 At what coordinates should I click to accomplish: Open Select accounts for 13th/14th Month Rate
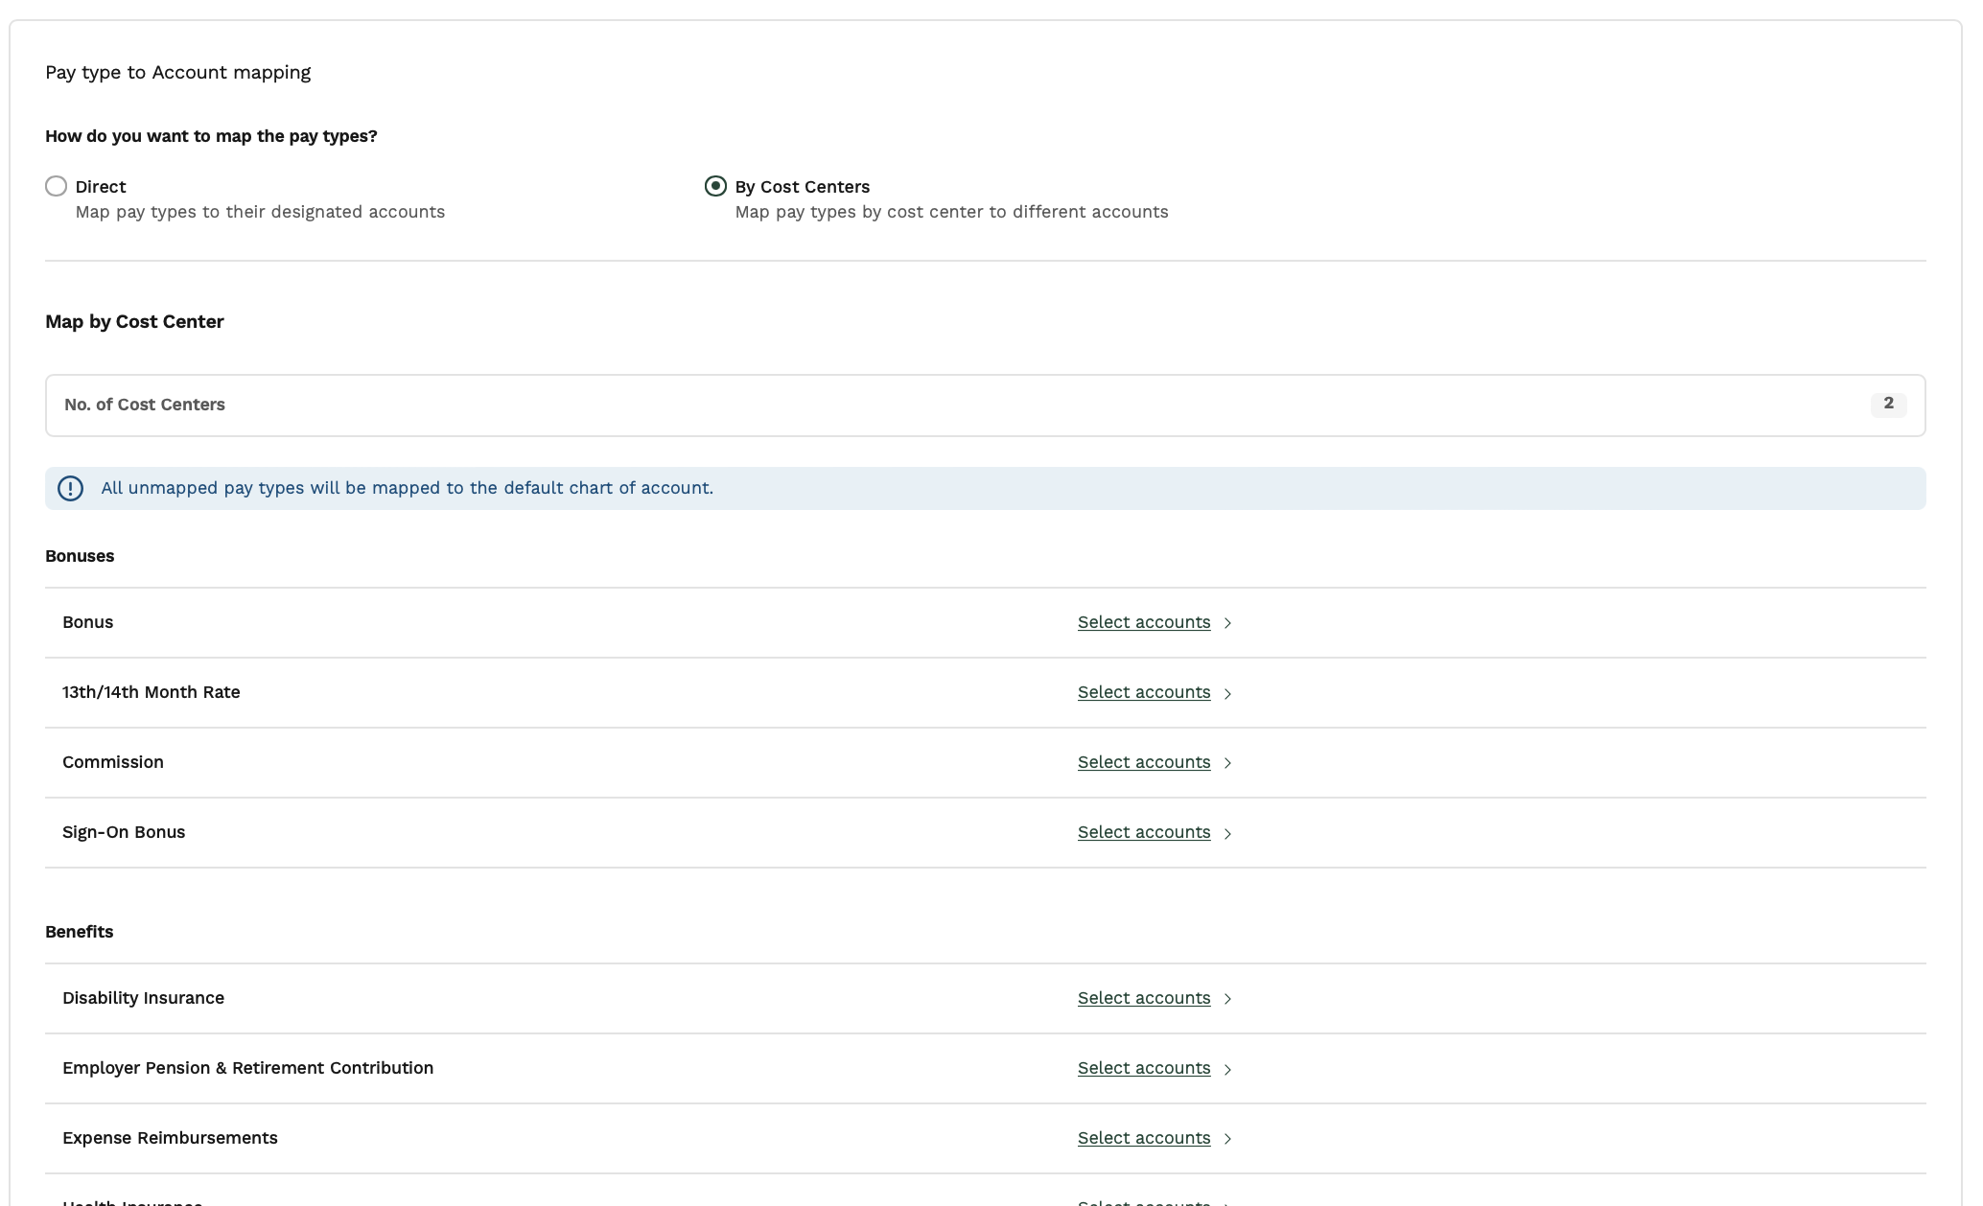(1143, 692)
